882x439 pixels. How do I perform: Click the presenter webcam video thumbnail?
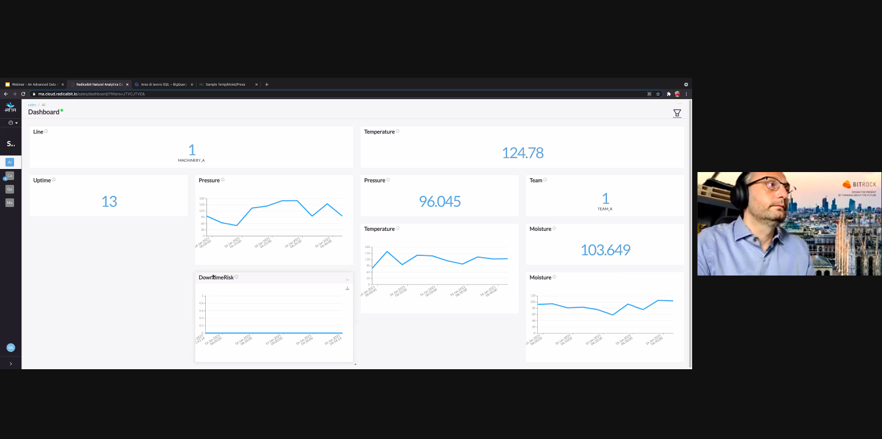790,223
